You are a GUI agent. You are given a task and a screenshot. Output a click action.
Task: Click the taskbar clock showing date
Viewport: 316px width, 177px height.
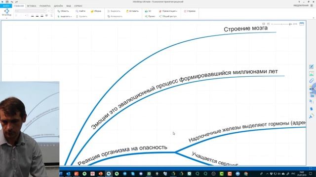point(302,174)
